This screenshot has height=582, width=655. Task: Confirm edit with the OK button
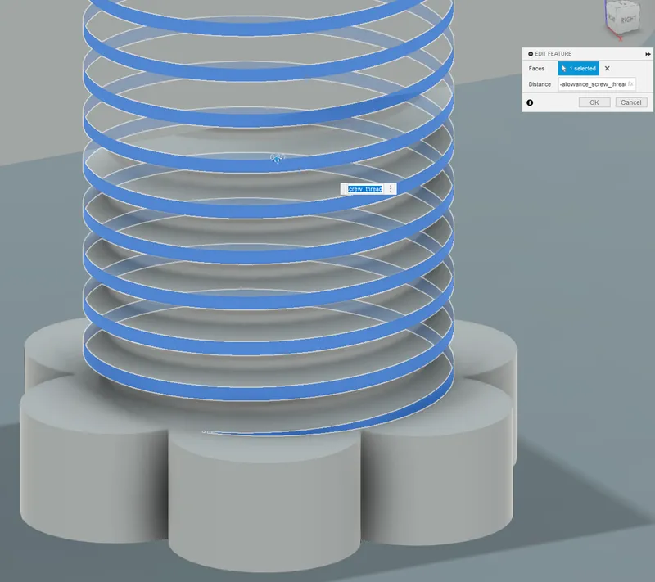pos(594,102)
